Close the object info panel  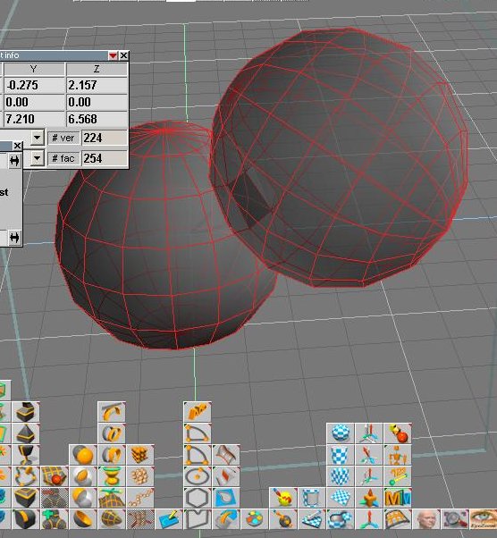(123, 55)
